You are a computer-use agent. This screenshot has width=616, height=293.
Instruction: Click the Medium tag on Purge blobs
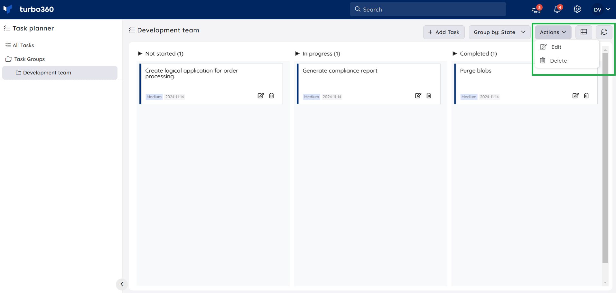click(469, 97)
